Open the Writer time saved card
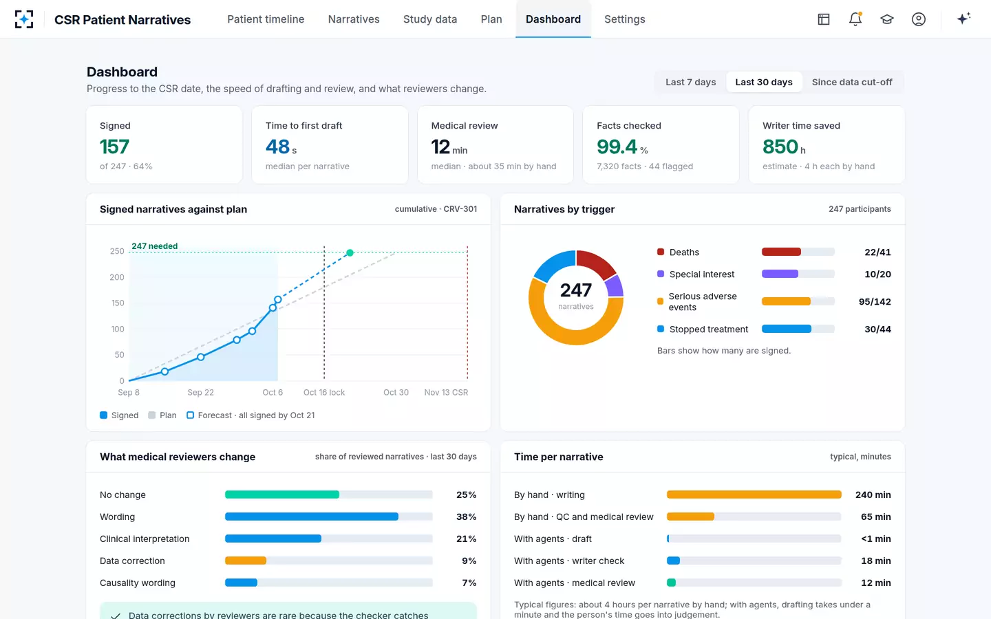The height and width of the screenshot is (619, 991). (827, 144)
